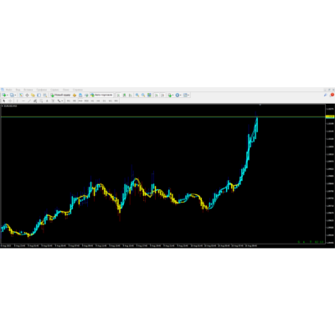The width and height of the screenshot is (335, 335).
Task: Open the Графики menu
Action: click(x=42, y=90)
